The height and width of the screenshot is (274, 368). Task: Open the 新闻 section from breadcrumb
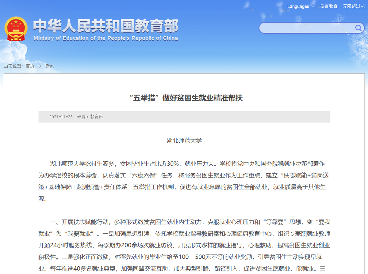(x=50, y=66)
